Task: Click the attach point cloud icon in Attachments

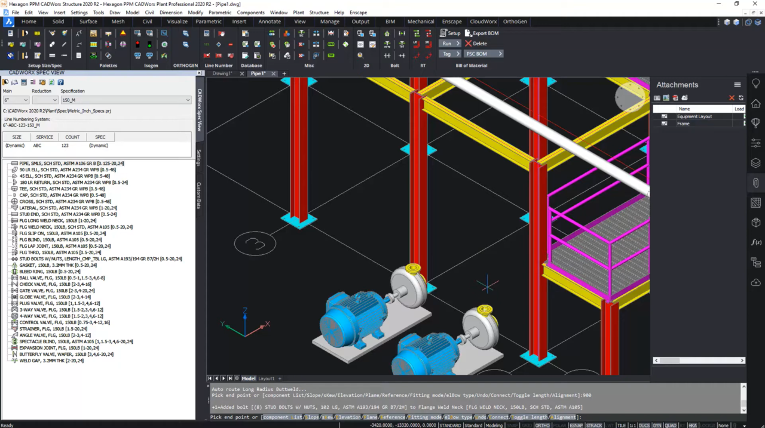Action: click(685, 98)
